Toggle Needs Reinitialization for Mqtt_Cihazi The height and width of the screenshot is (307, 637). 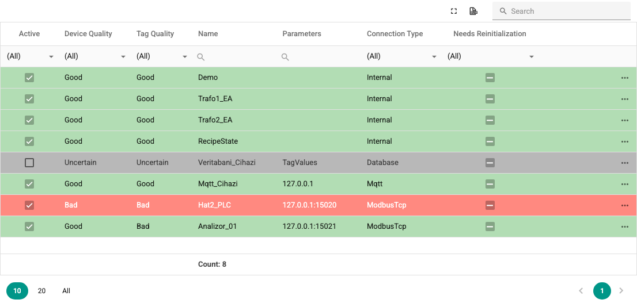coord(490,184)
